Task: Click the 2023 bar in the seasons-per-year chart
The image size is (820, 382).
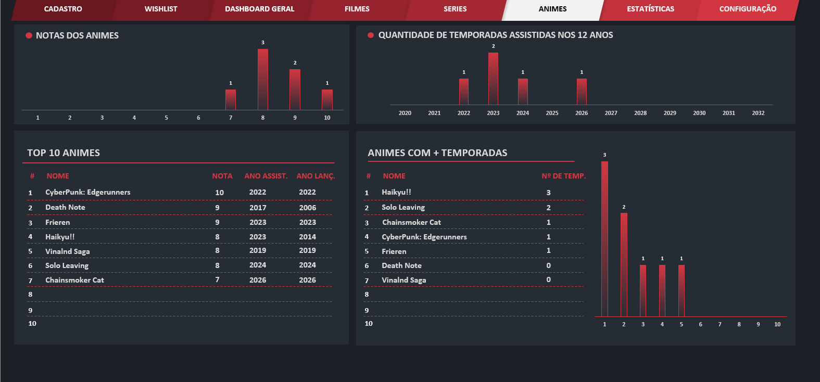Action: point(493,79)
